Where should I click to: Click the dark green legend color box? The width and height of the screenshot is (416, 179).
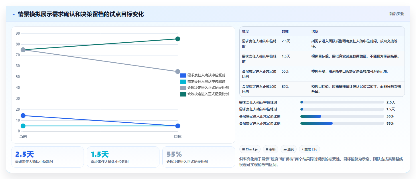pos(183,94)
